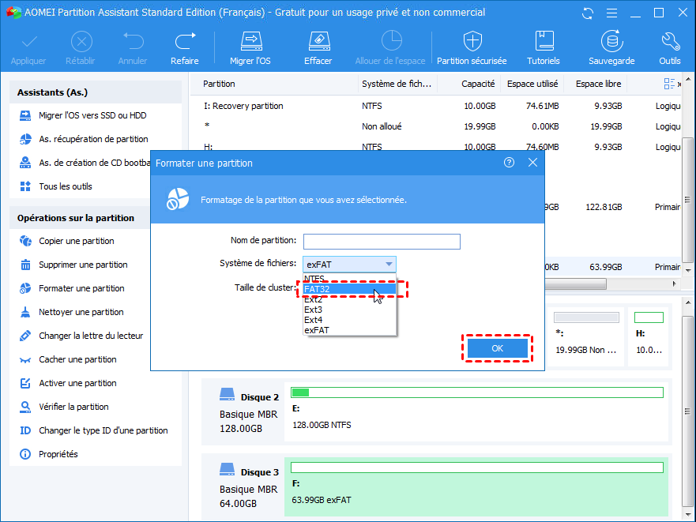Screen dimensions: 696x522
Task: Choose Activer une partition operation
Action: point(67,383)
